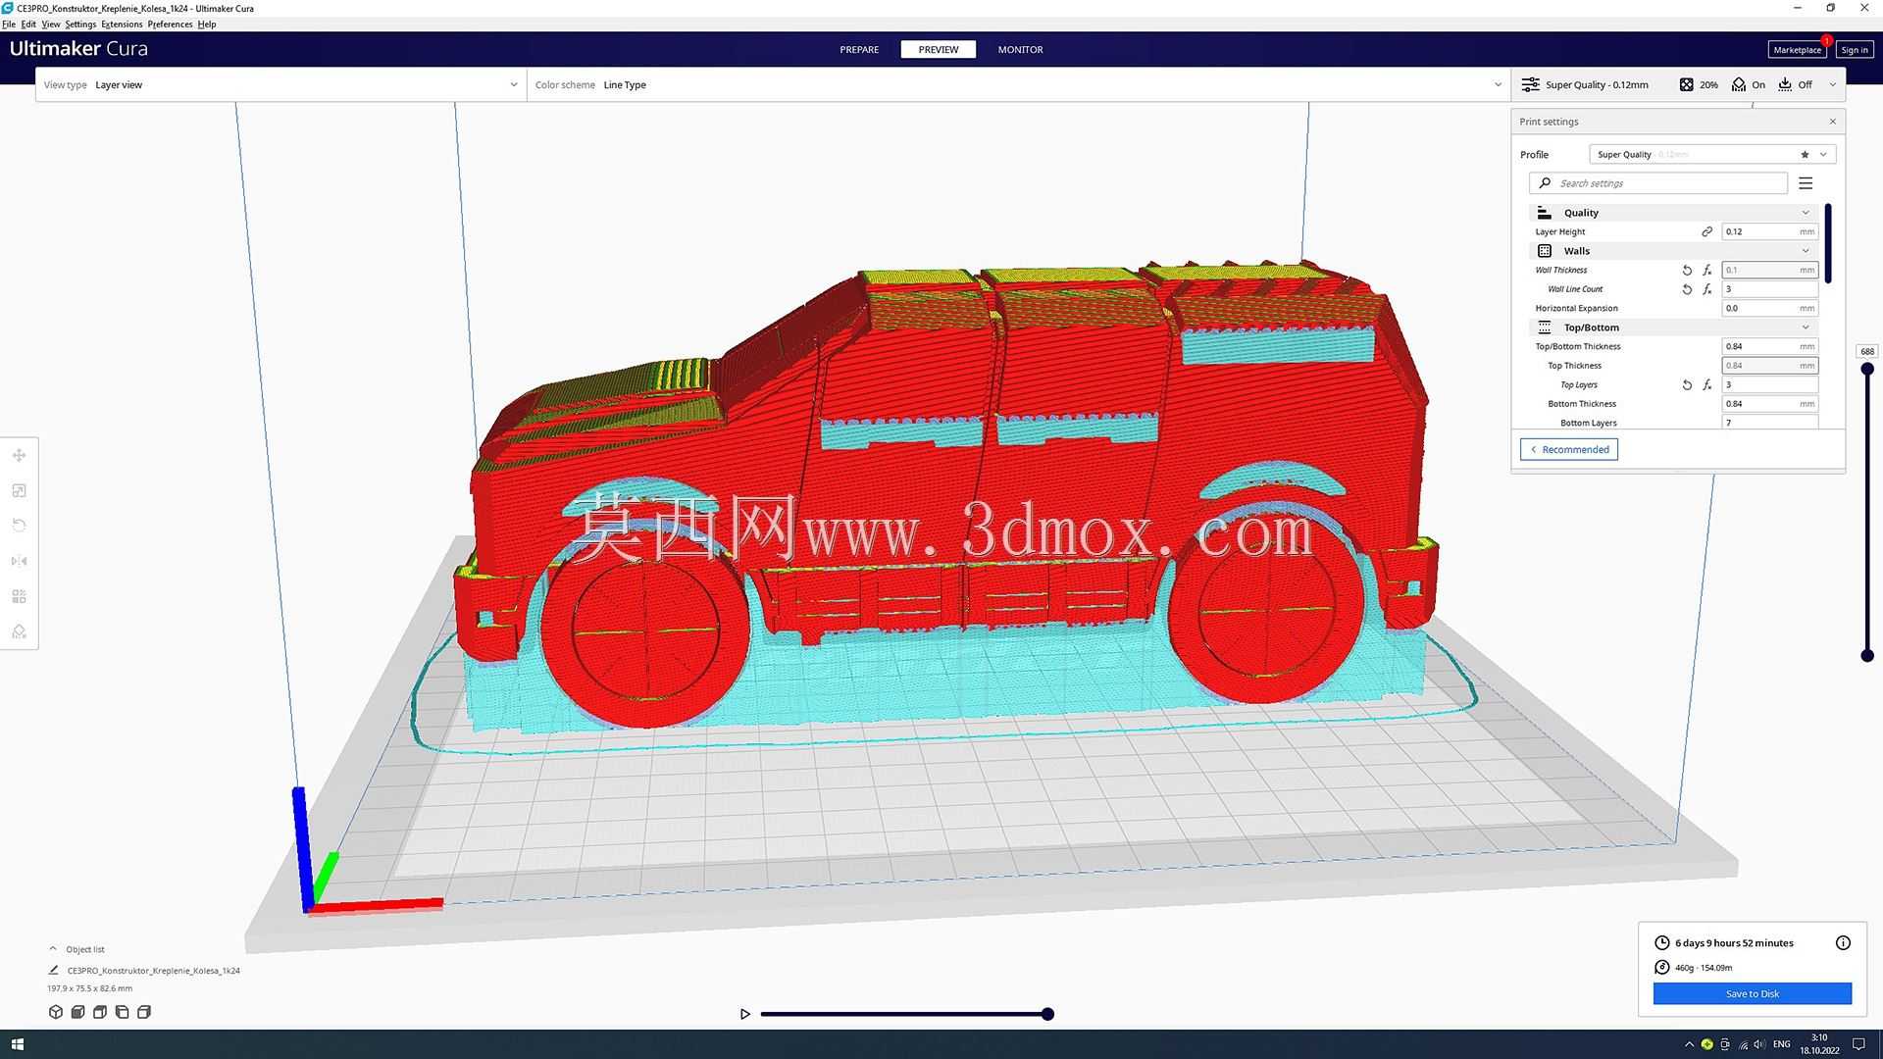Click the adhesion Off icon
Viewport: 1883px width, 1059px height.
(1785, 84)
